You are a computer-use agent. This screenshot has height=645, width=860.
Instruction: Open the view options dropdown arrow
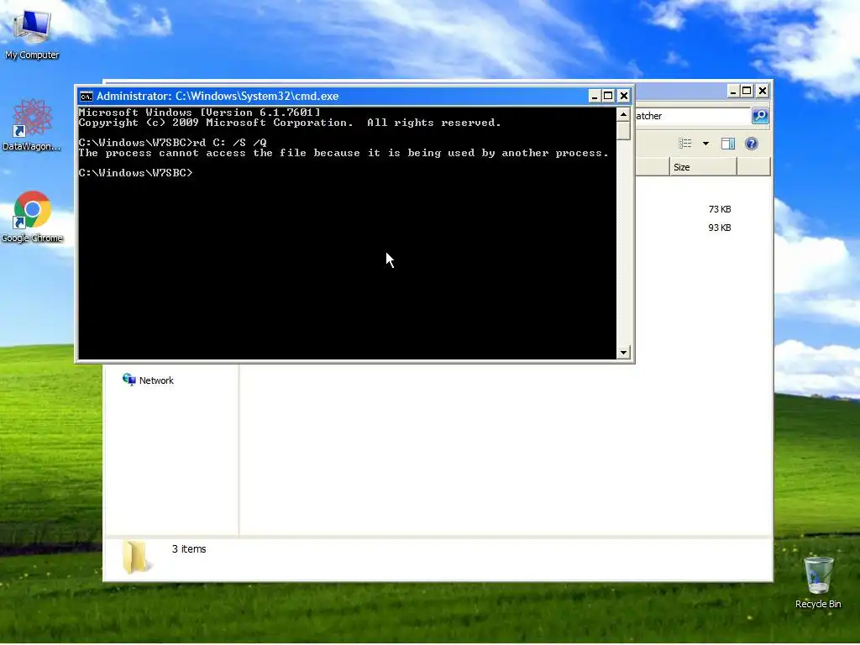tap(705, 144)
